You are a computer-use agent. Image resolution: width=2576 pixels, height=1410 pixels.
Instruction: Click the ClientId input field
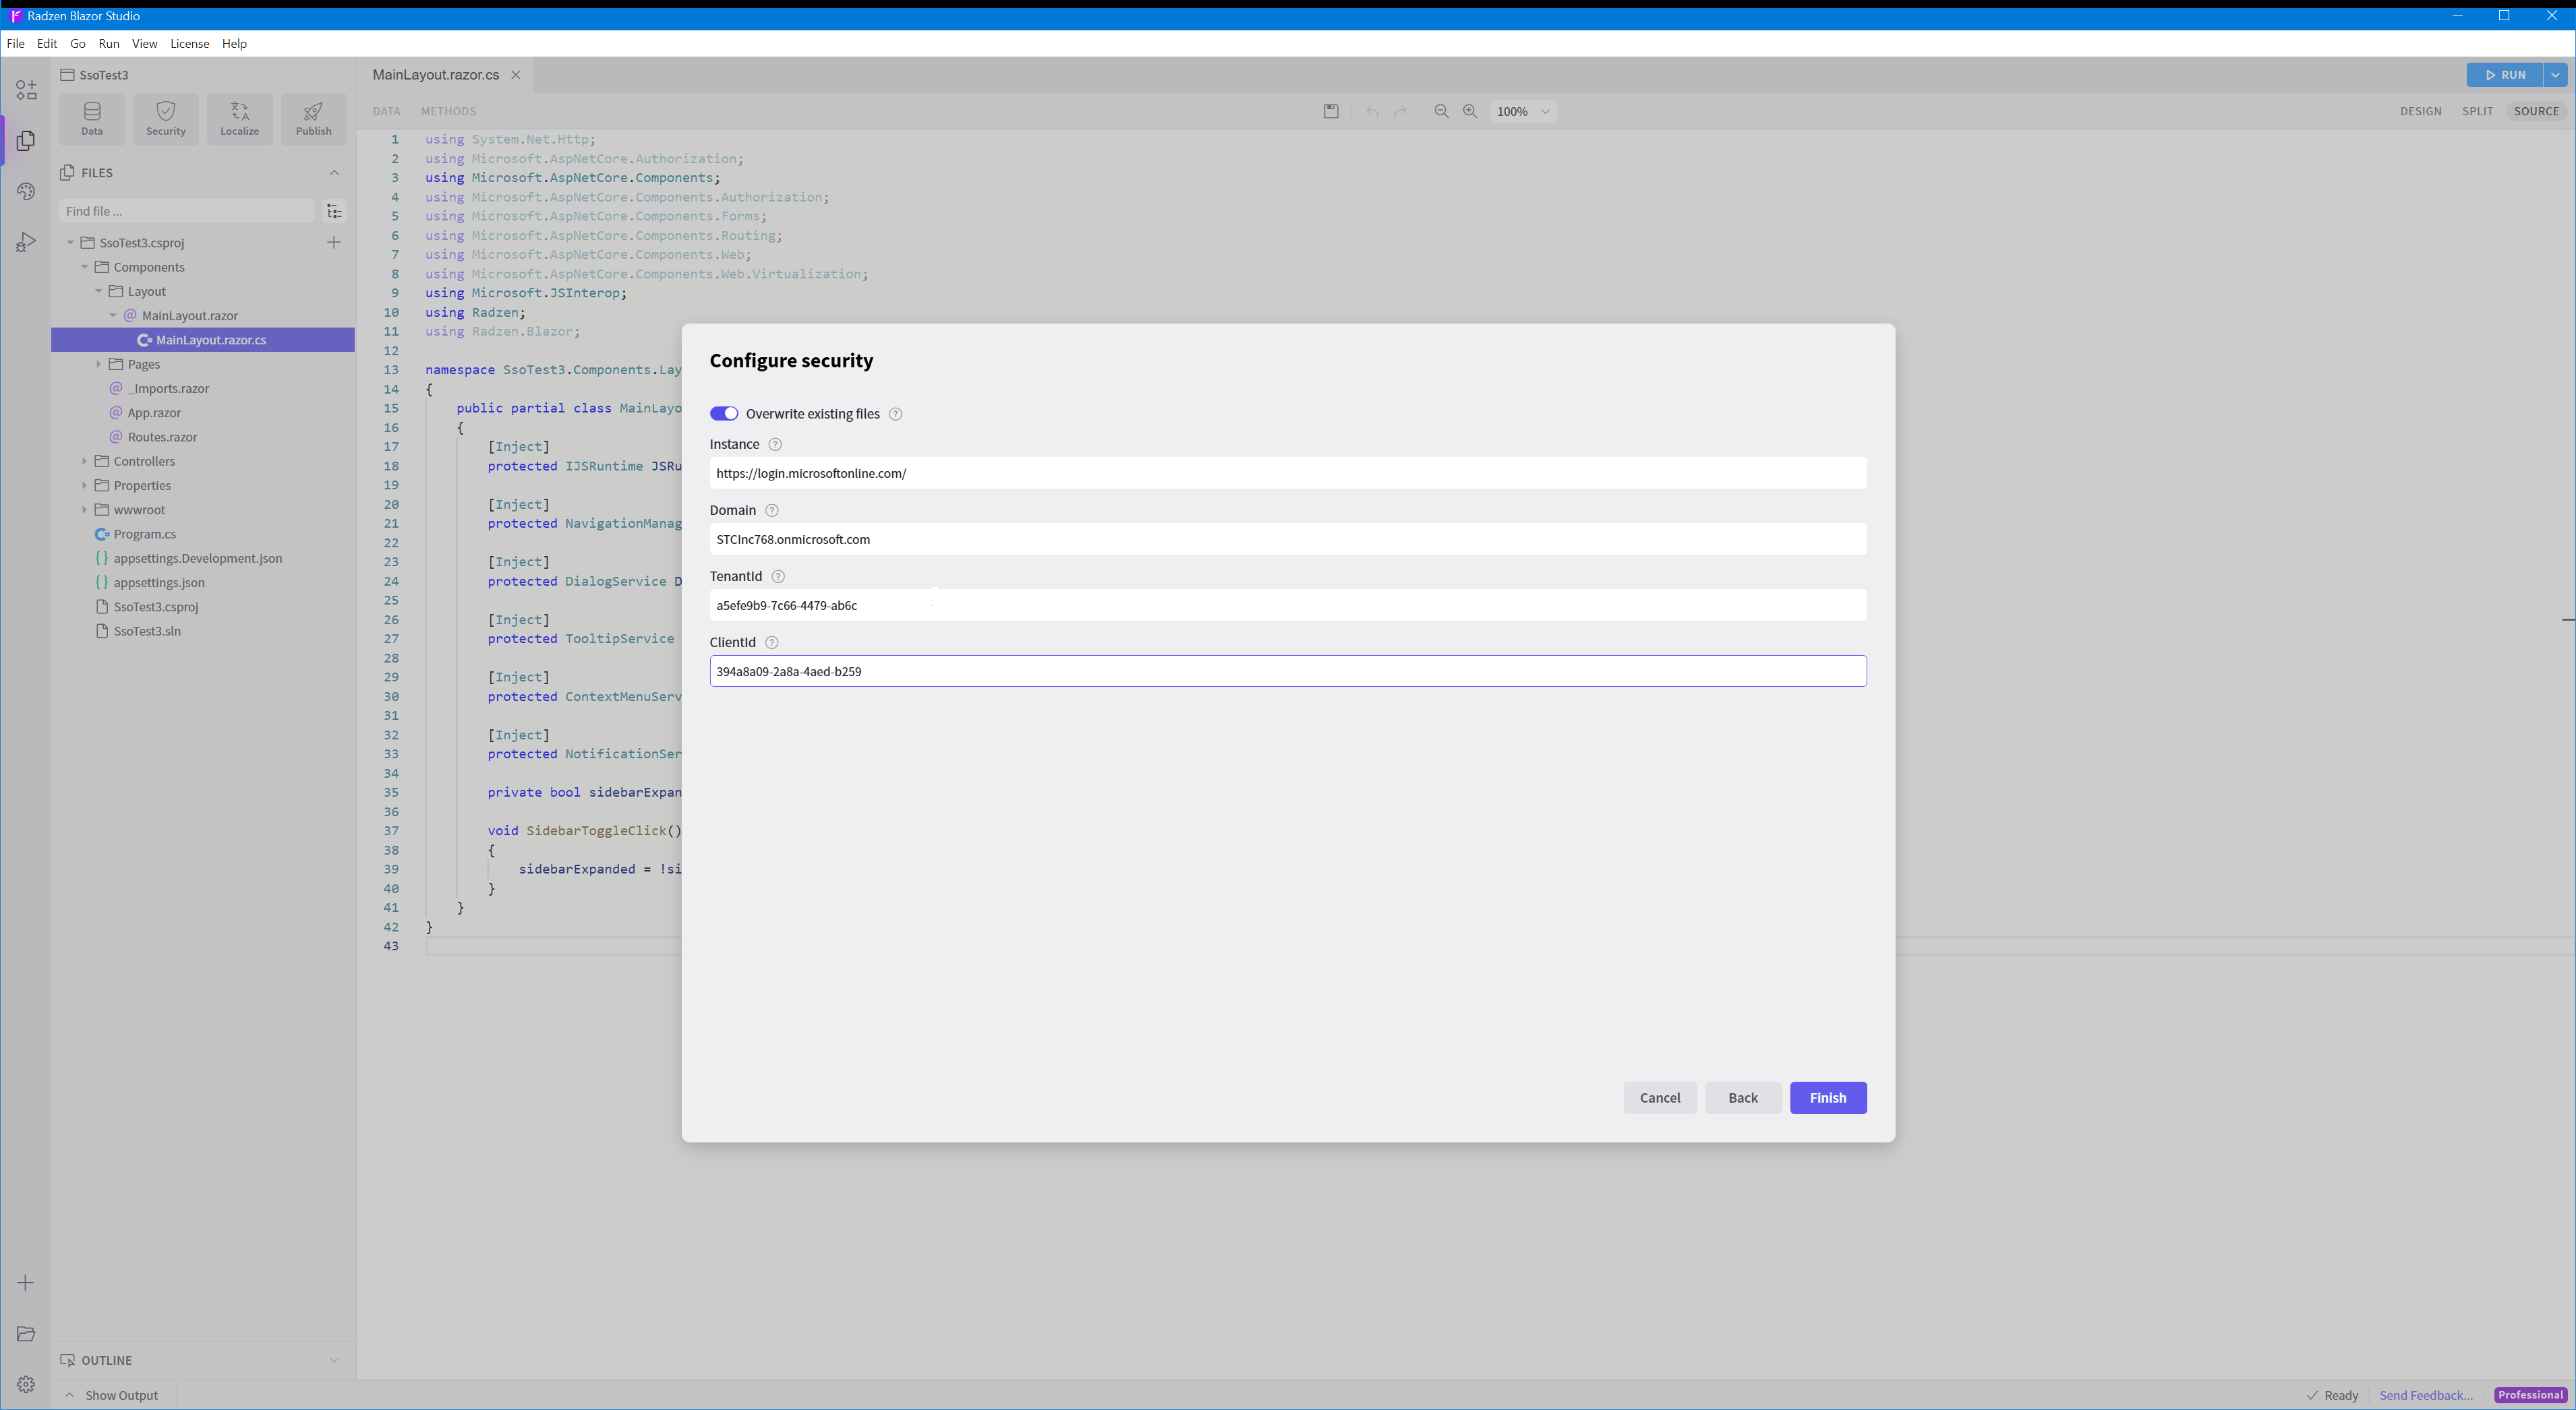[1288, 671]
